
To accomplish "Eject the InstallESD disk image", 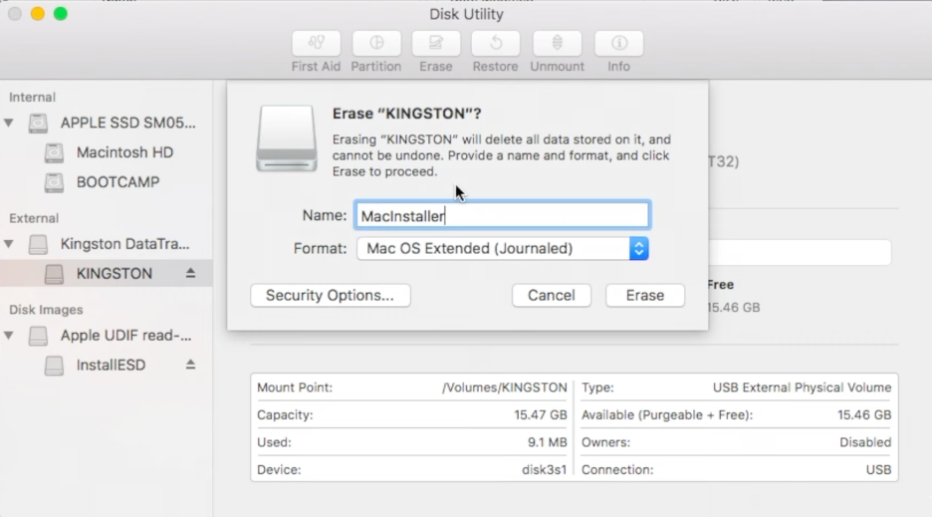I will (190, 364).
